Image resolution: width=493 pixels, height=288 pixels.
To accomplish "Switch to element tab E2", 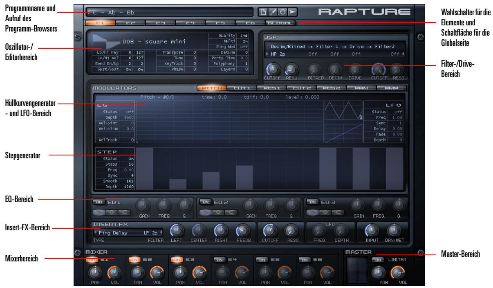I will (131, 24).
